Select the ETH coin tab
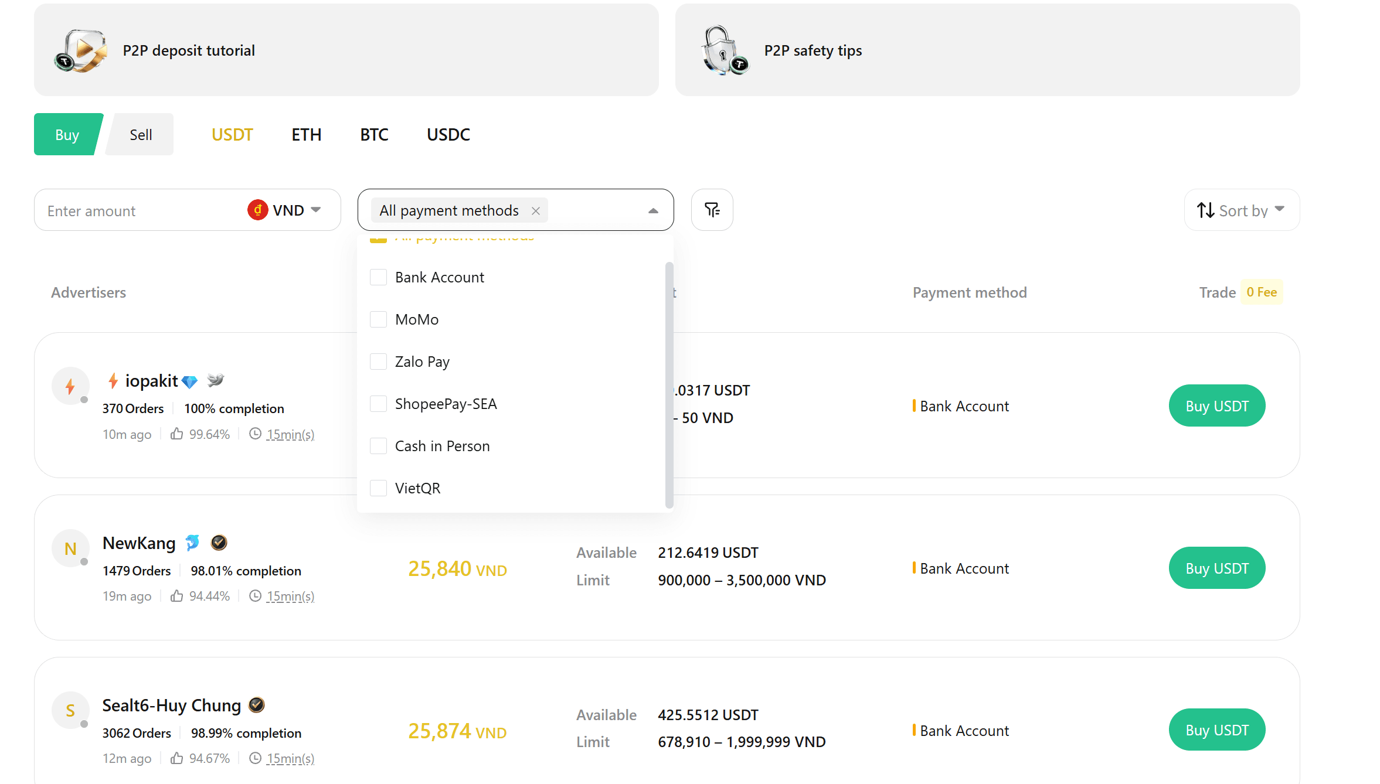Image resolution: width=1380 pixels, height=784 pixels. pyautogui.click(x=307, y=135)
